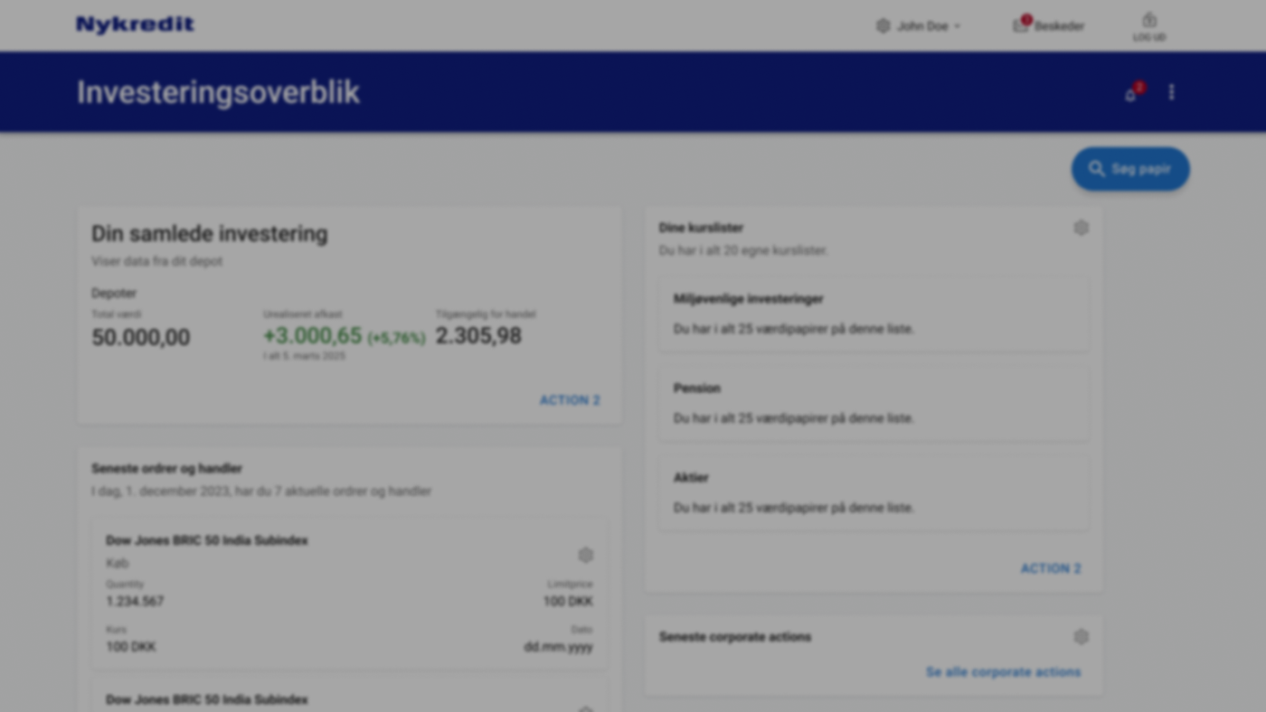1266x712 pixels.
Task: Select the Miljøvenlige investeringer list
Action: pyautogui.click(x=874, y=314)
